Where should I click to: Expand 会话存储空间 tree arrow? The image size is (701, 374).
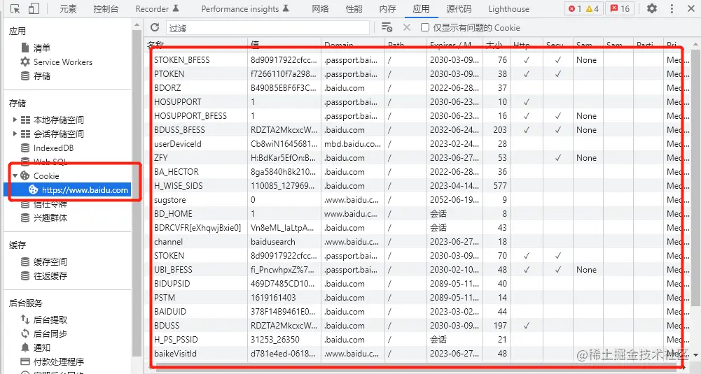(15, 134)
